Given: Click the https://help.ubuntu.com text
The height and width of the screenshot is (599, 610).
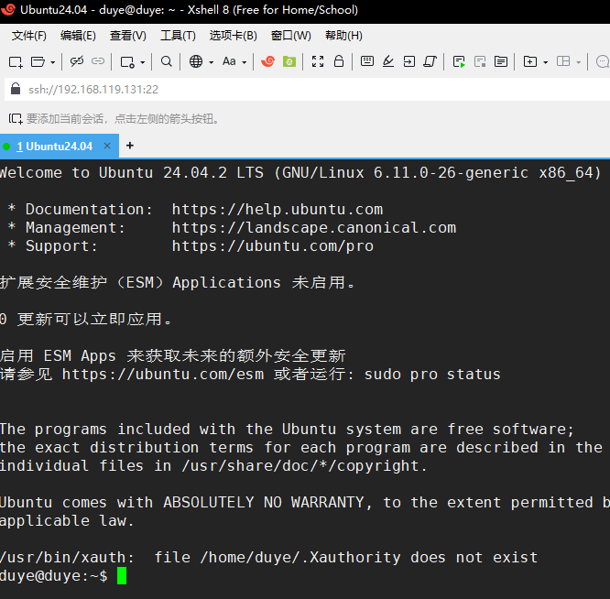Looking at the screenshot, I should tap(278, 209).
